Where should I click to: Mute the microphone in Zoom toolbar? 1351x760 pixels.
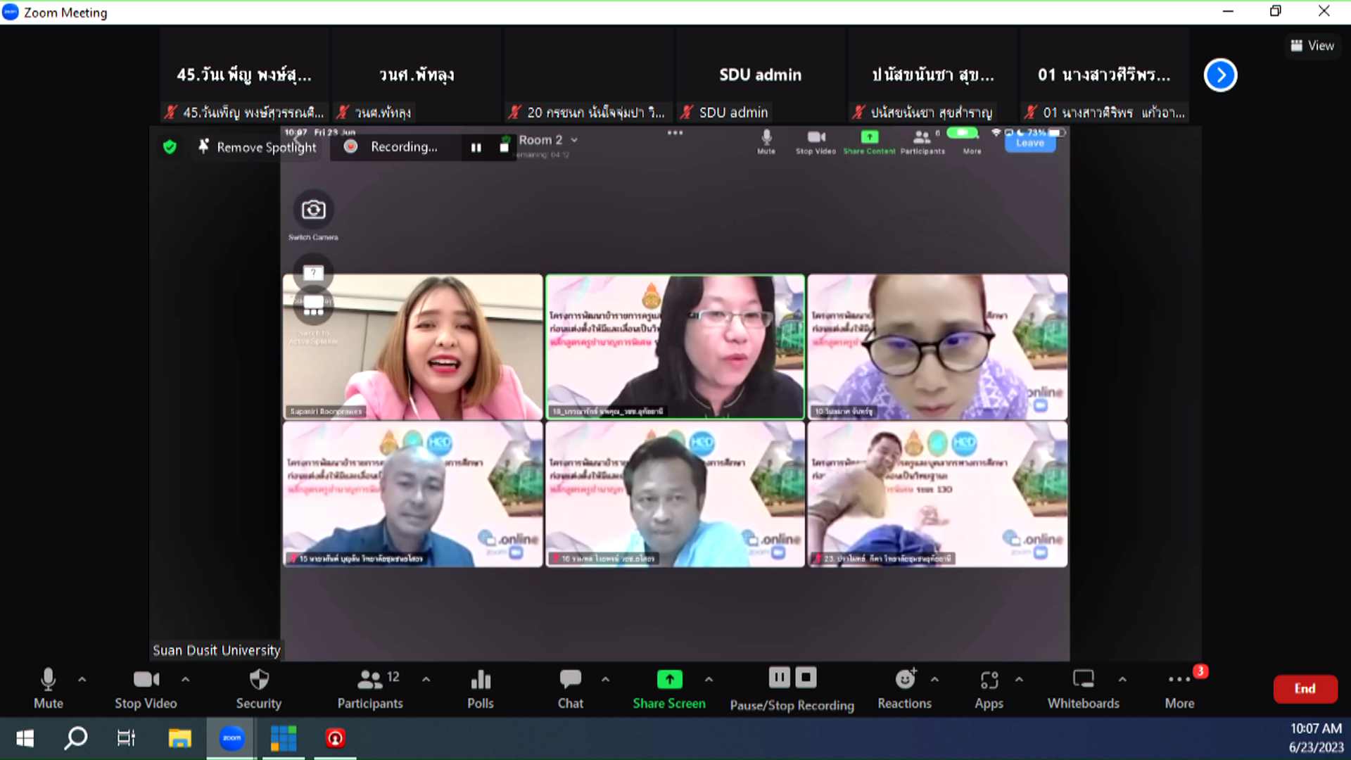[x=48, y=688]
